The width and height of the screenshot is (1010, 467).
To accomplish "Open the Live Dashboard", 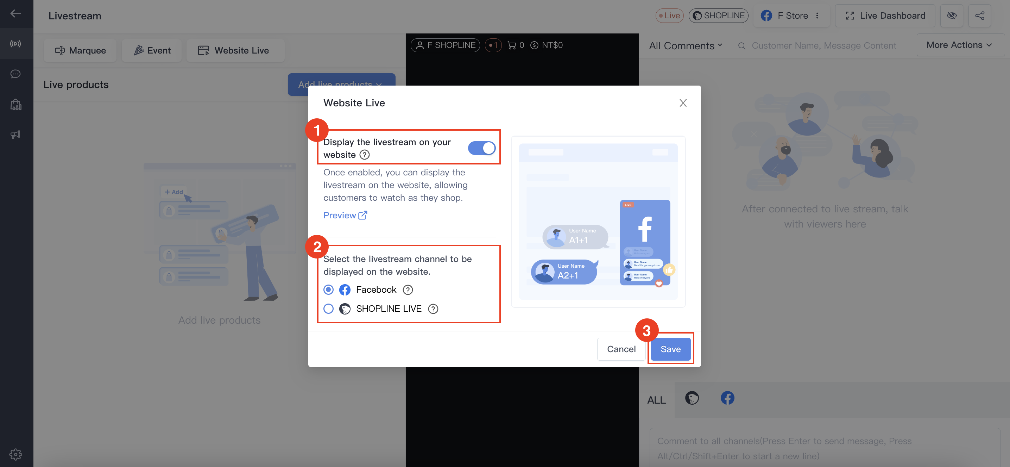I will [885, 16].
